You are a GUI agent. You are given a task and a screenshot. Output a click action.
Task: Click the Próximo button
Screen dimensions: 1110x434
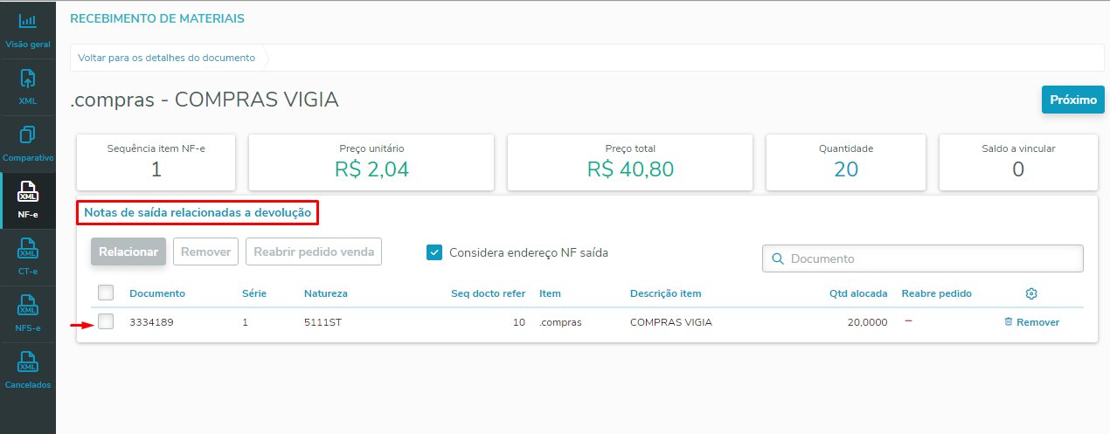coord(1073,100)
